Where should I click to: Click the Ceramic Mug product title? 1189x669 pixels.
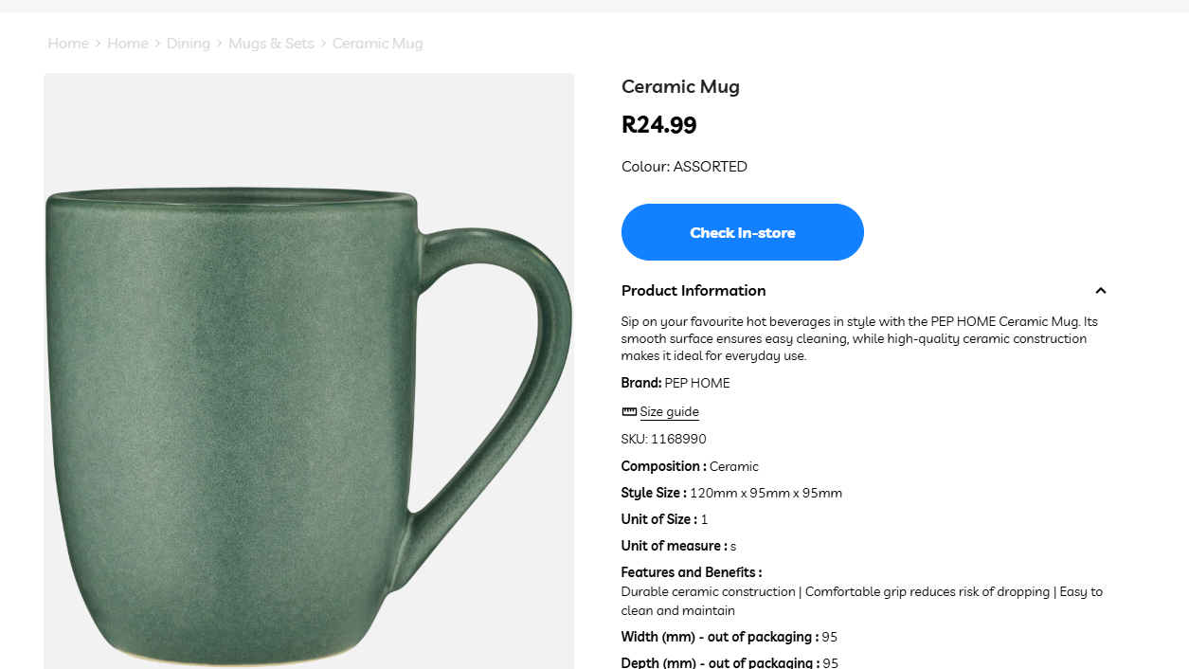[680, 87]
